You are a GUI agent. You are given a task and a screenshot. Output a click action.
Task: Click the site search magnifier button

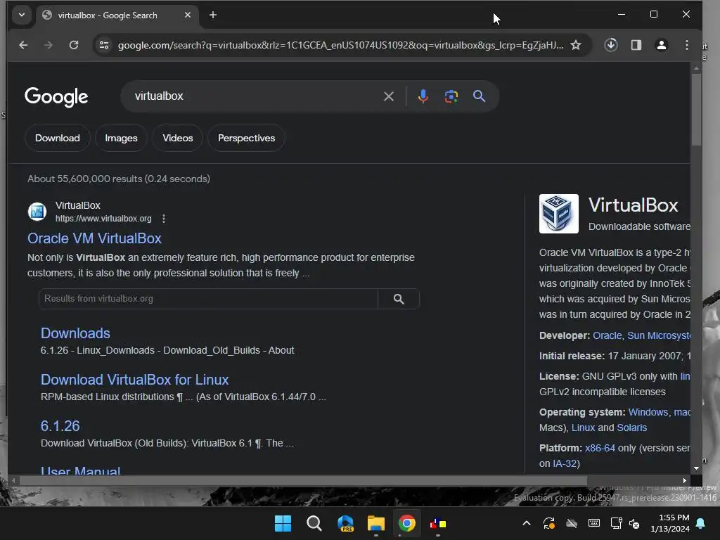pyautogui.click(x=399, y=298)
